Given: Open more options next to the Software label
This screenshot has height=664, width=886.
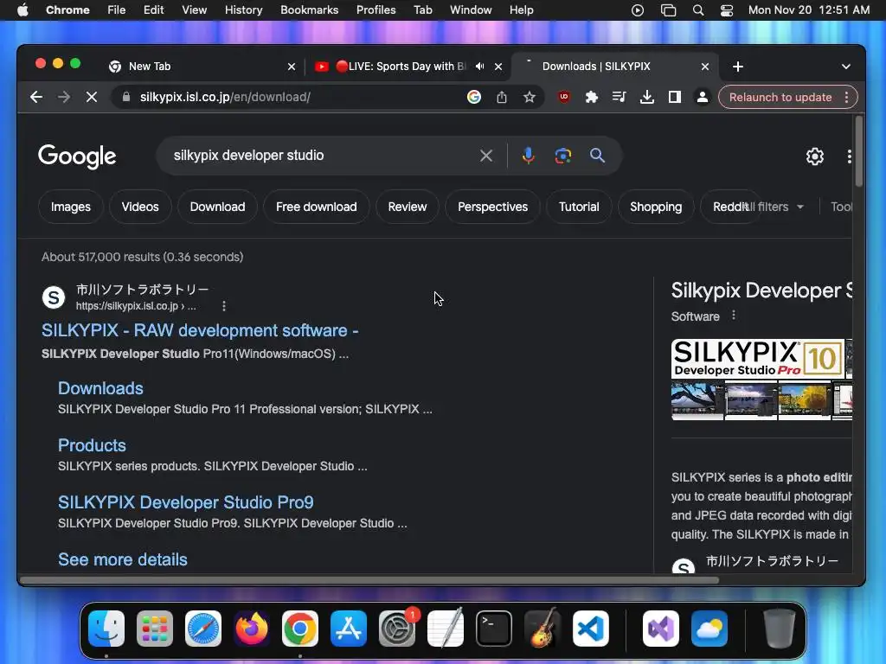Looking at the screenshot, I should (734, 315).
